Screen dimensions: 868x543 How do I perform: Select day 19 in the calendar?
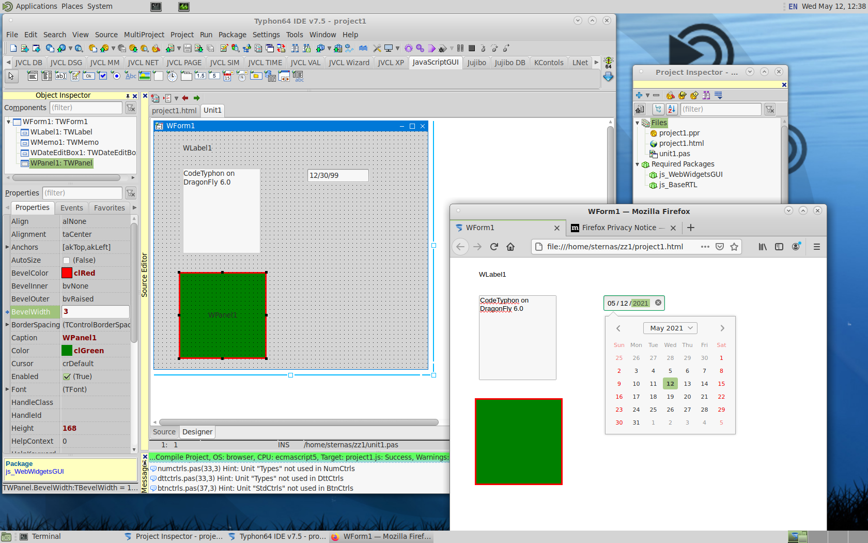pyautogui.click(x=670, y=397)
